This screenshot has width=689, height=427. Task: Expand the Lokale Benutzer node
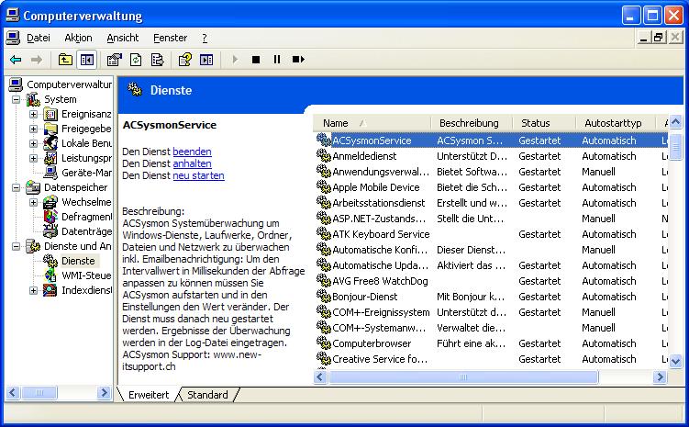(x=33, y=143)
